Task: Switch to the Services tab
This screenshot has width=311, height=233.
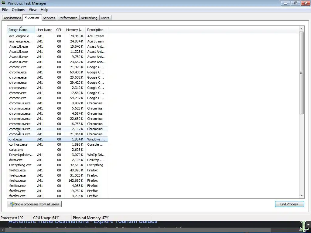Action: coord(49,18)
